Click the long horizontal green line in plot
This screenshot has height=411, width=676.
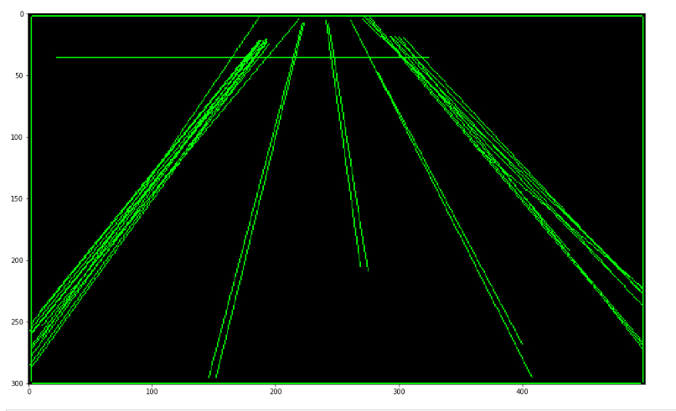click(x=242, y=57)
